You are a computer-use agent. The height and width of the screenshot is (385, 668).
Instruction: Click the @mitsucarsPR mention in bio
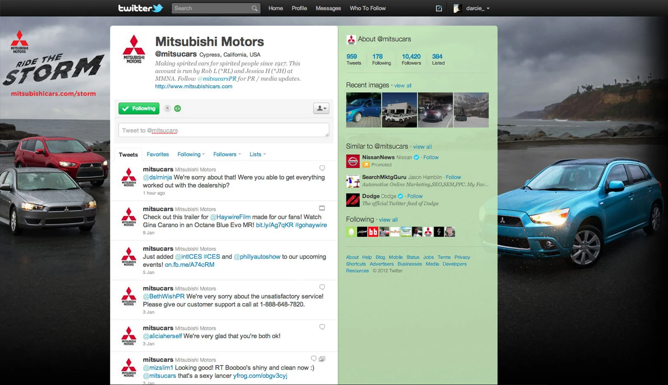pyautogui.click(x=217, y=79)
